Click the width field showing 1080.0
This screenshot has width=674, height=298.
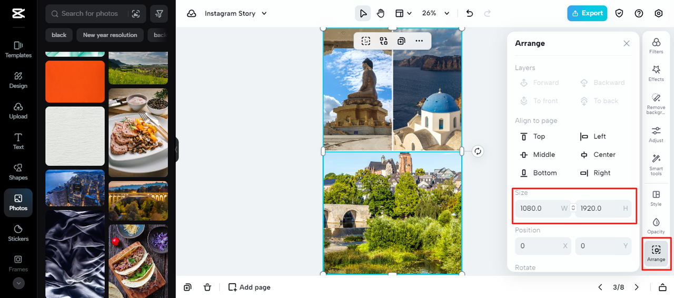(x=543, y=208)
